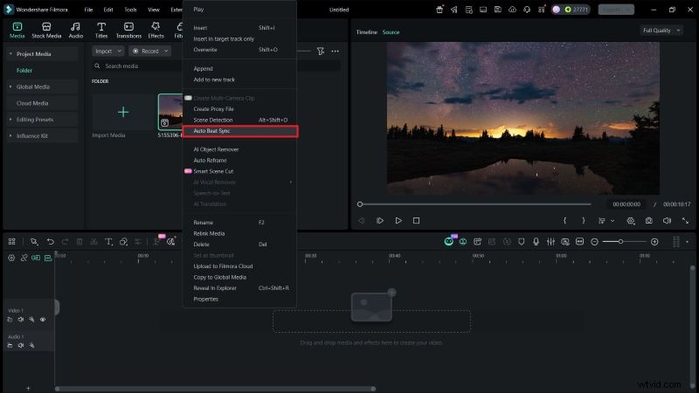The height and width of the screenshot is (393, 699).
Task: Open the Full Quality dropdown
Action: coord(661,31)
